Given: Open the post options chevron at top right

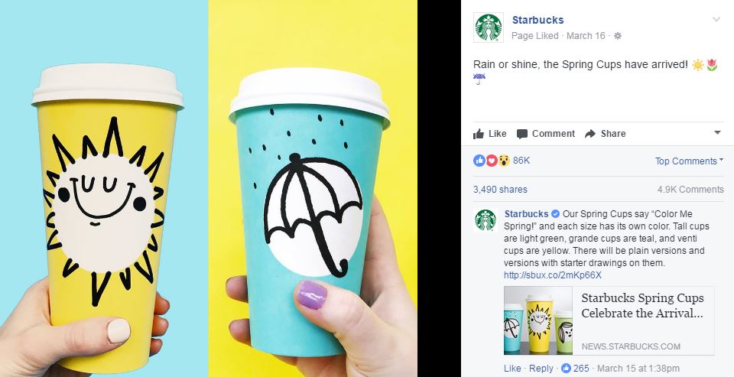Looking at the screenshot, I should click(x=716, y=20).
